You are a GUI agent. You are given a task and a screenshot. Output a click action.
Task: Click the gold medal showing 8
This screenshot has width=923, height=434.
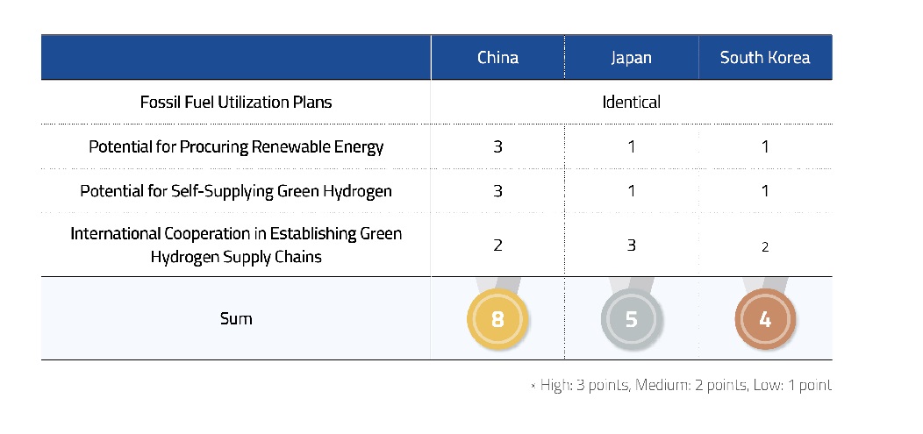[497, 319]
